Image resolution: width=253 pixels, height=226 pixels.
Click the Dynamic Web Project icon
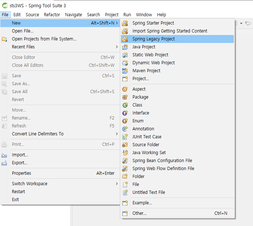coord(125,63)
